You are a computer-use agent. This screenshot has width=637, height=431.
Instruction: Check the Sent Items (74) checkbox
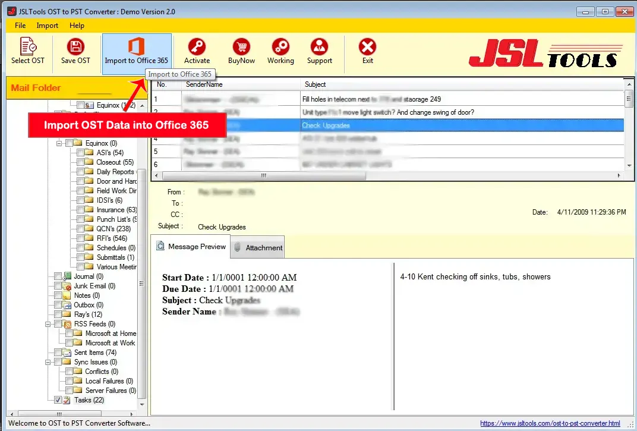58,353
